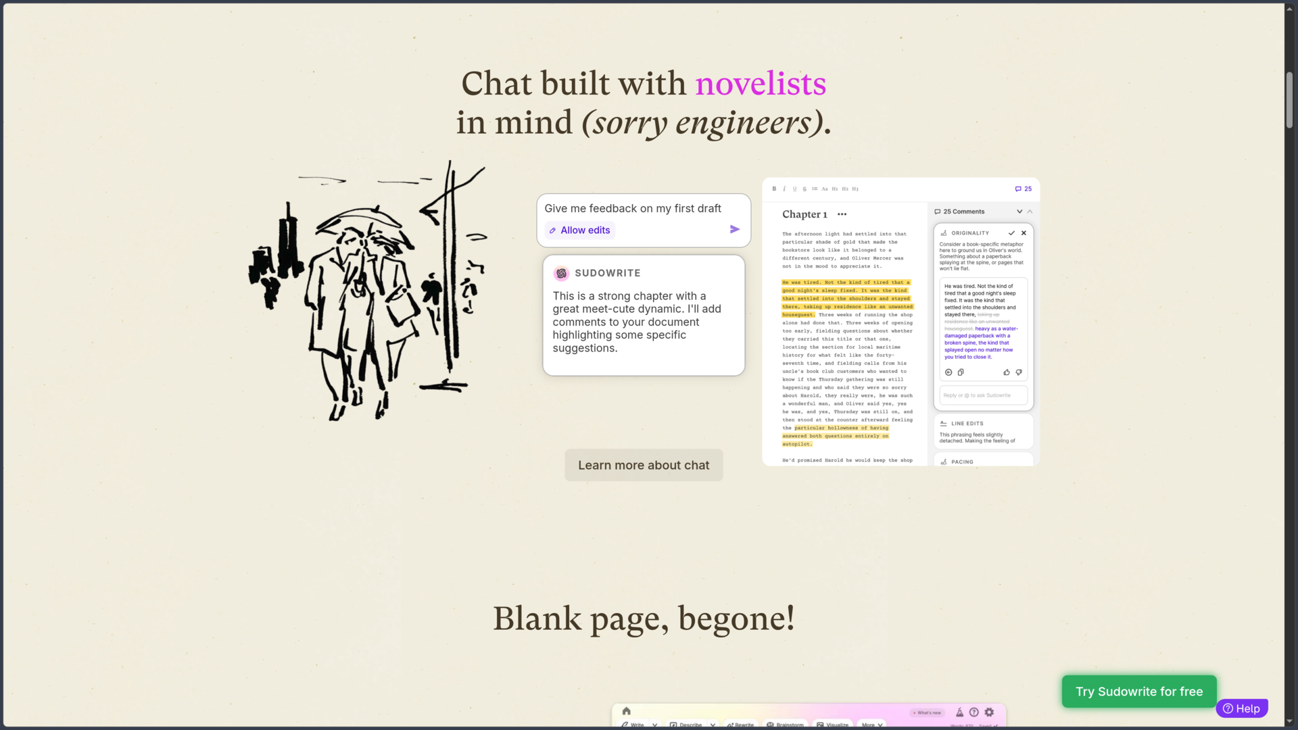Click the home icon in the bottom app preview
The width and height of the screenshot is (1298, 730).
(627, 711)
